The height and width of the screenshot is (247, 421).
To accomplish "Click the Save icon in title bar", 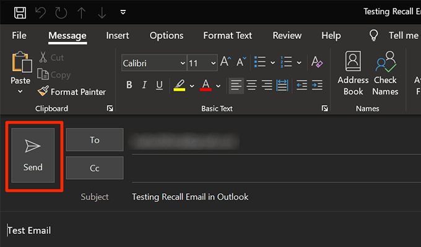I will [20, 12].
